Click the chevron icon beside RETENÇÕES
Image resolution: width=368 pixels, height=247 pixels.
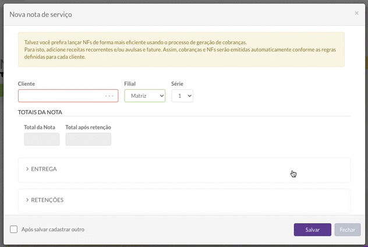pyautogui.click(x=27, y=200)
